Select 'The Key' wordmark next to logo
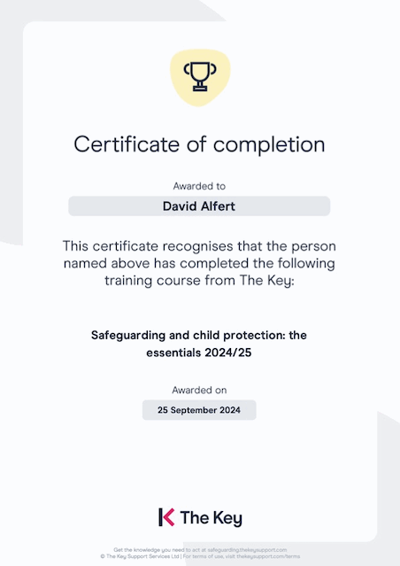The height and width of the screenshot is (566, 400). click(x=211, y=518)
